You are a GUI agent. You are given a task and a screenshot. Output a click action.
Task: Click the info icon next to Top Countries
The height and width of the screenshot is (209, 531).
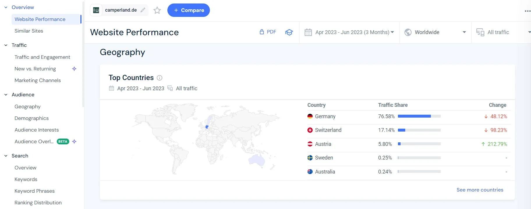pyautogui.click(x=160, y=78)
